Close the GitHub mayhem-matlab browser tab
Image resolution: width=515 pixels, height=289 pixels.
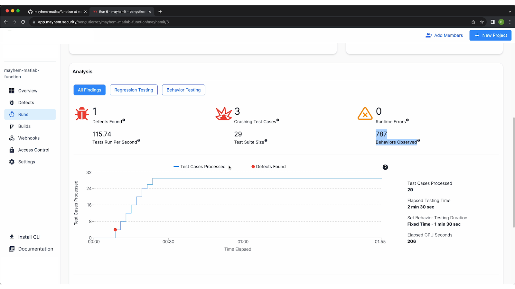click(85, 12)
